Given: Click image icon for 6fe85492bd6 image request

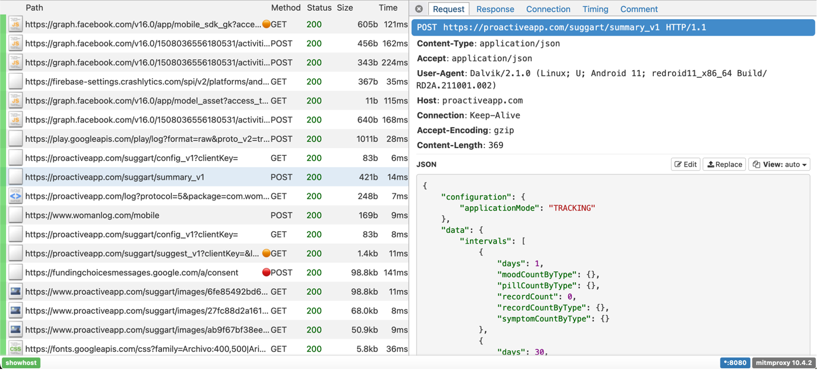Looking at the screenshot, I should [16, 292].
